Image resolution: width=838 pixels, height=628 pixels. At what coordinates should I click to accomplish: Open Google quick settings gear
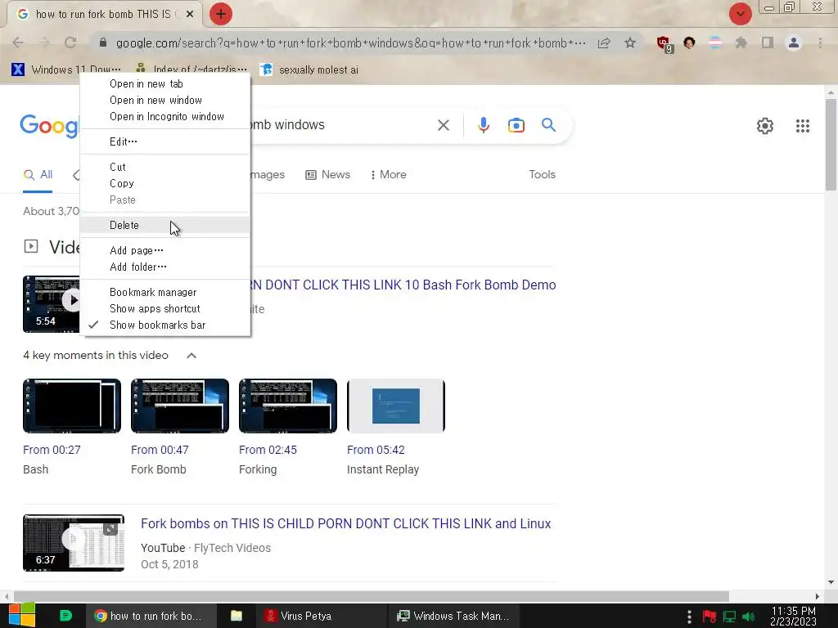[765, 126]
